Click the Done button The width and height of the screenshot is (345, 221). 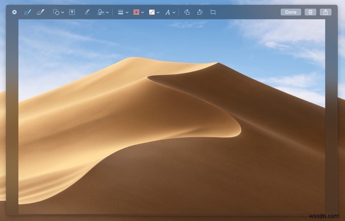[x=291, y=12]
